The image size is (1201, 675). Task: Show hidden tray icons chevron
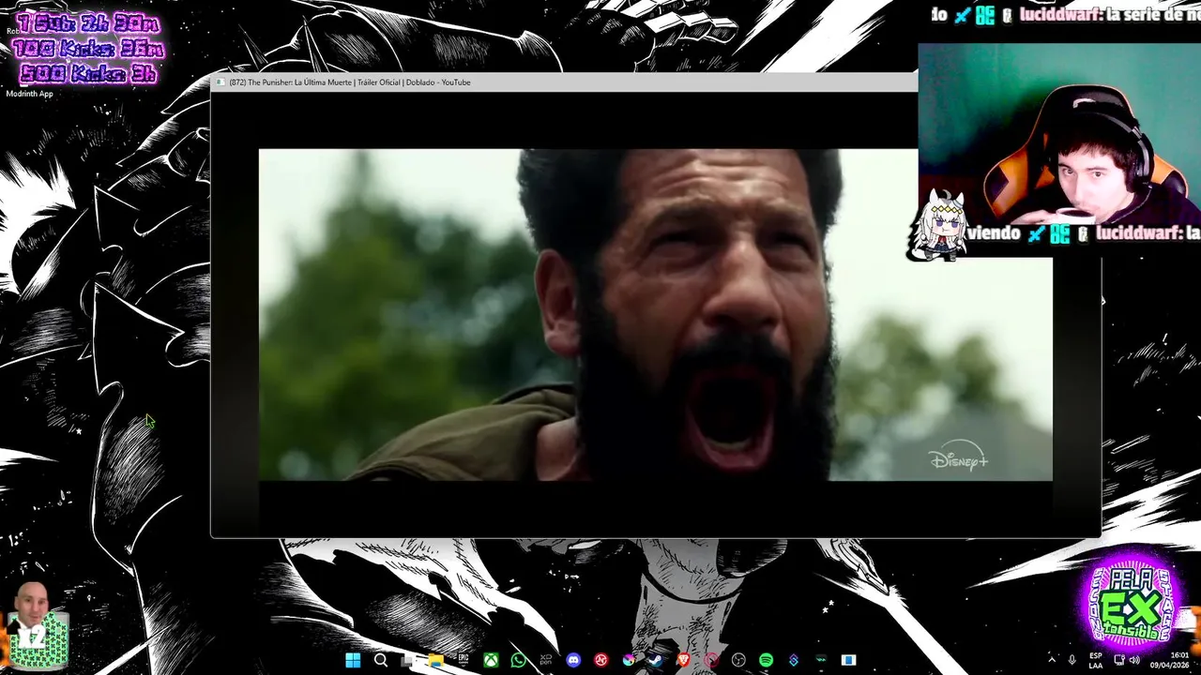(x=1052, y=660)
